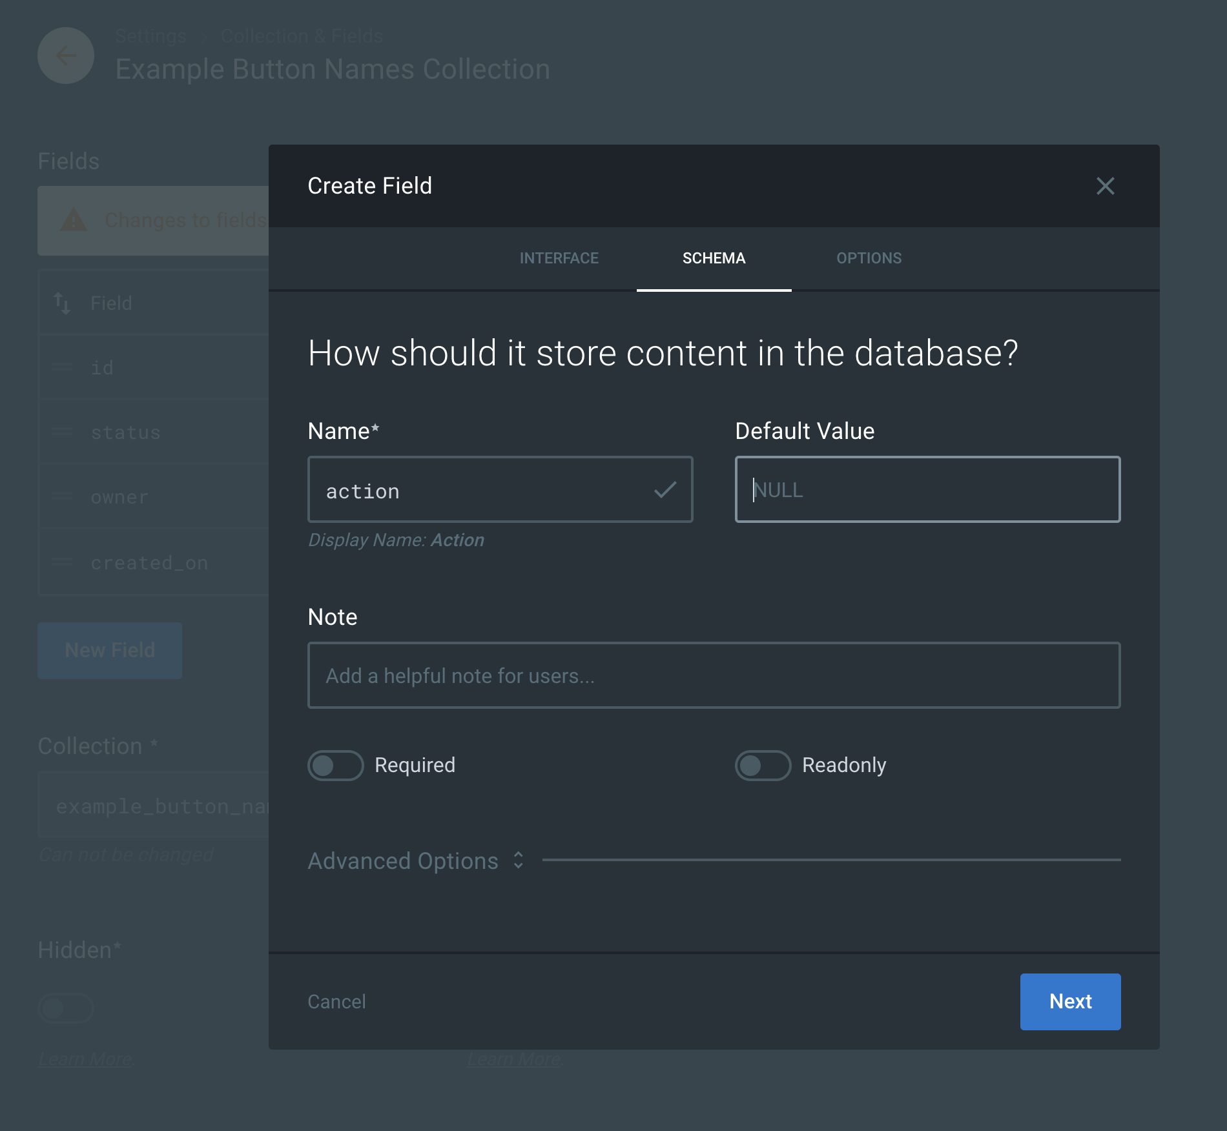Click the warning triangle icon
The width and height of the screenshot is (1227, 1131).
(x=74, y=220)
